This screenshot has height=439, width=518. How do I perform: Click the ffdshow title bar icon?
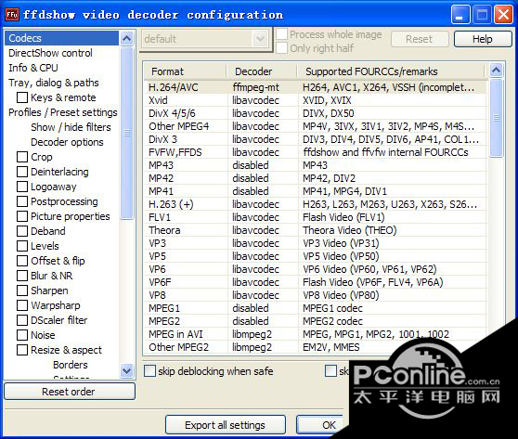tap(12, 15)
